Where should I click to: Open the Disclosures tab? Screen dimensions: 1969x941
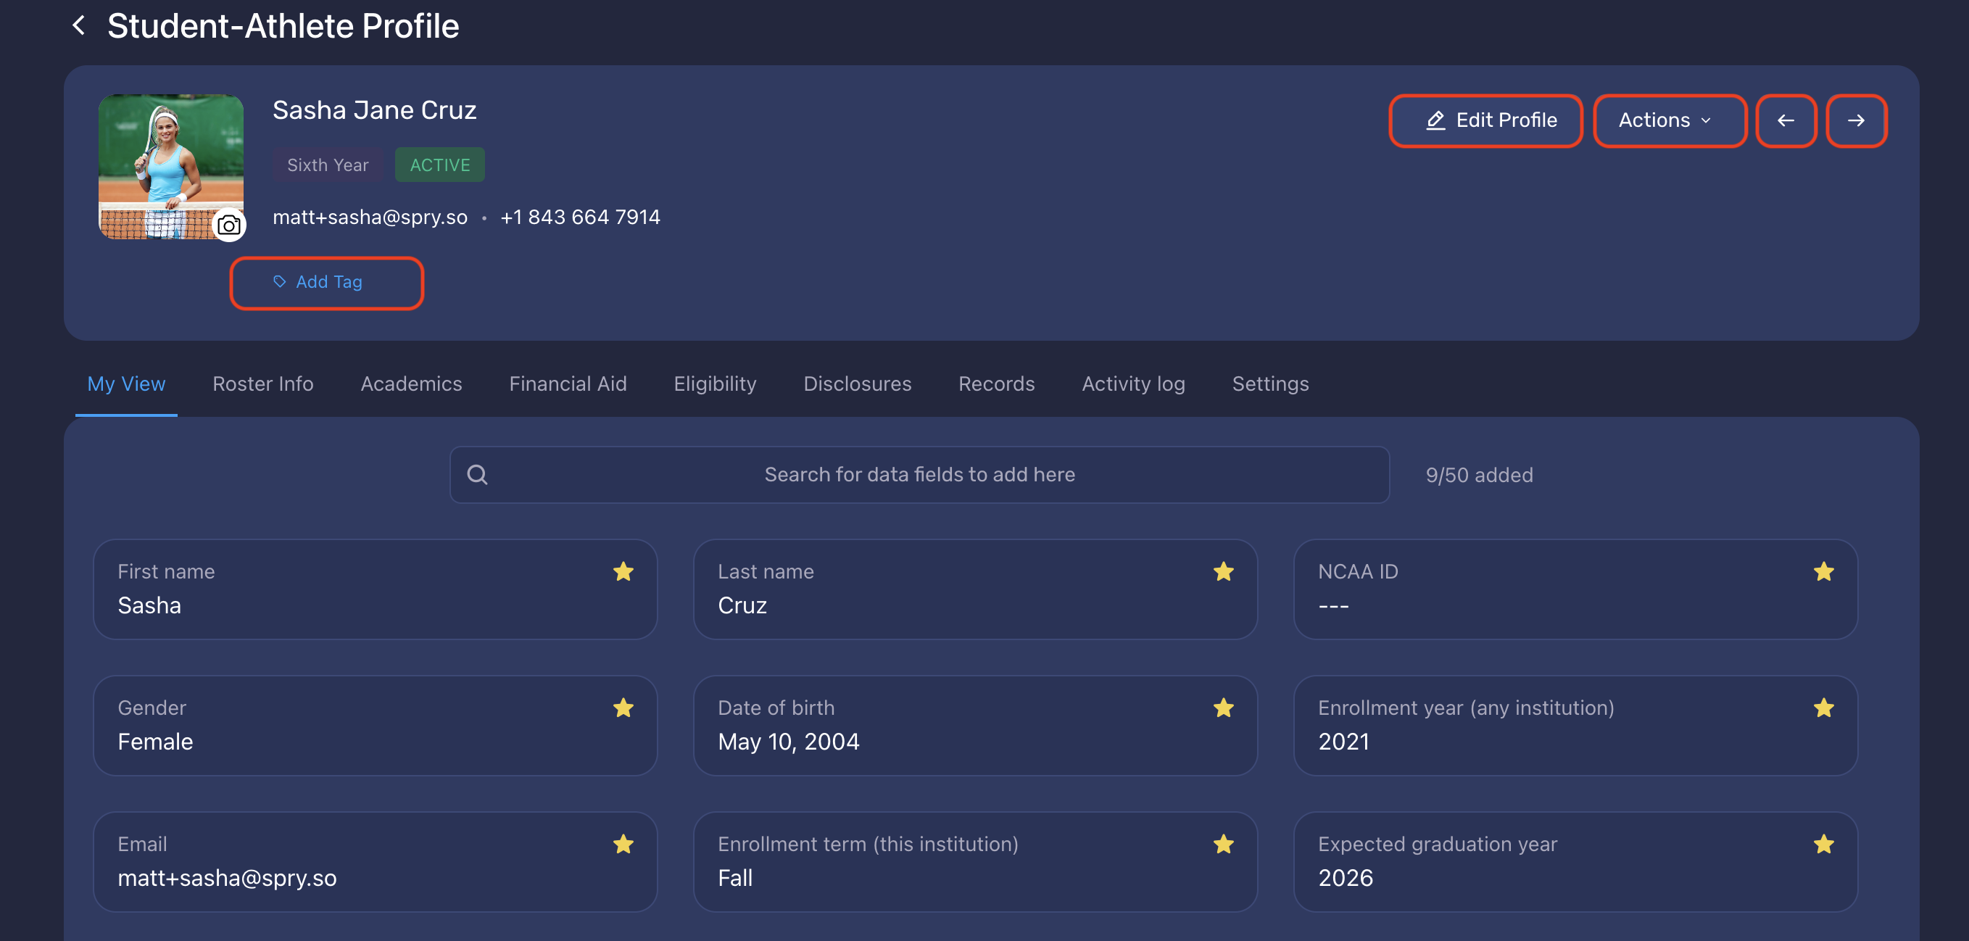click(x=857, y=384)
